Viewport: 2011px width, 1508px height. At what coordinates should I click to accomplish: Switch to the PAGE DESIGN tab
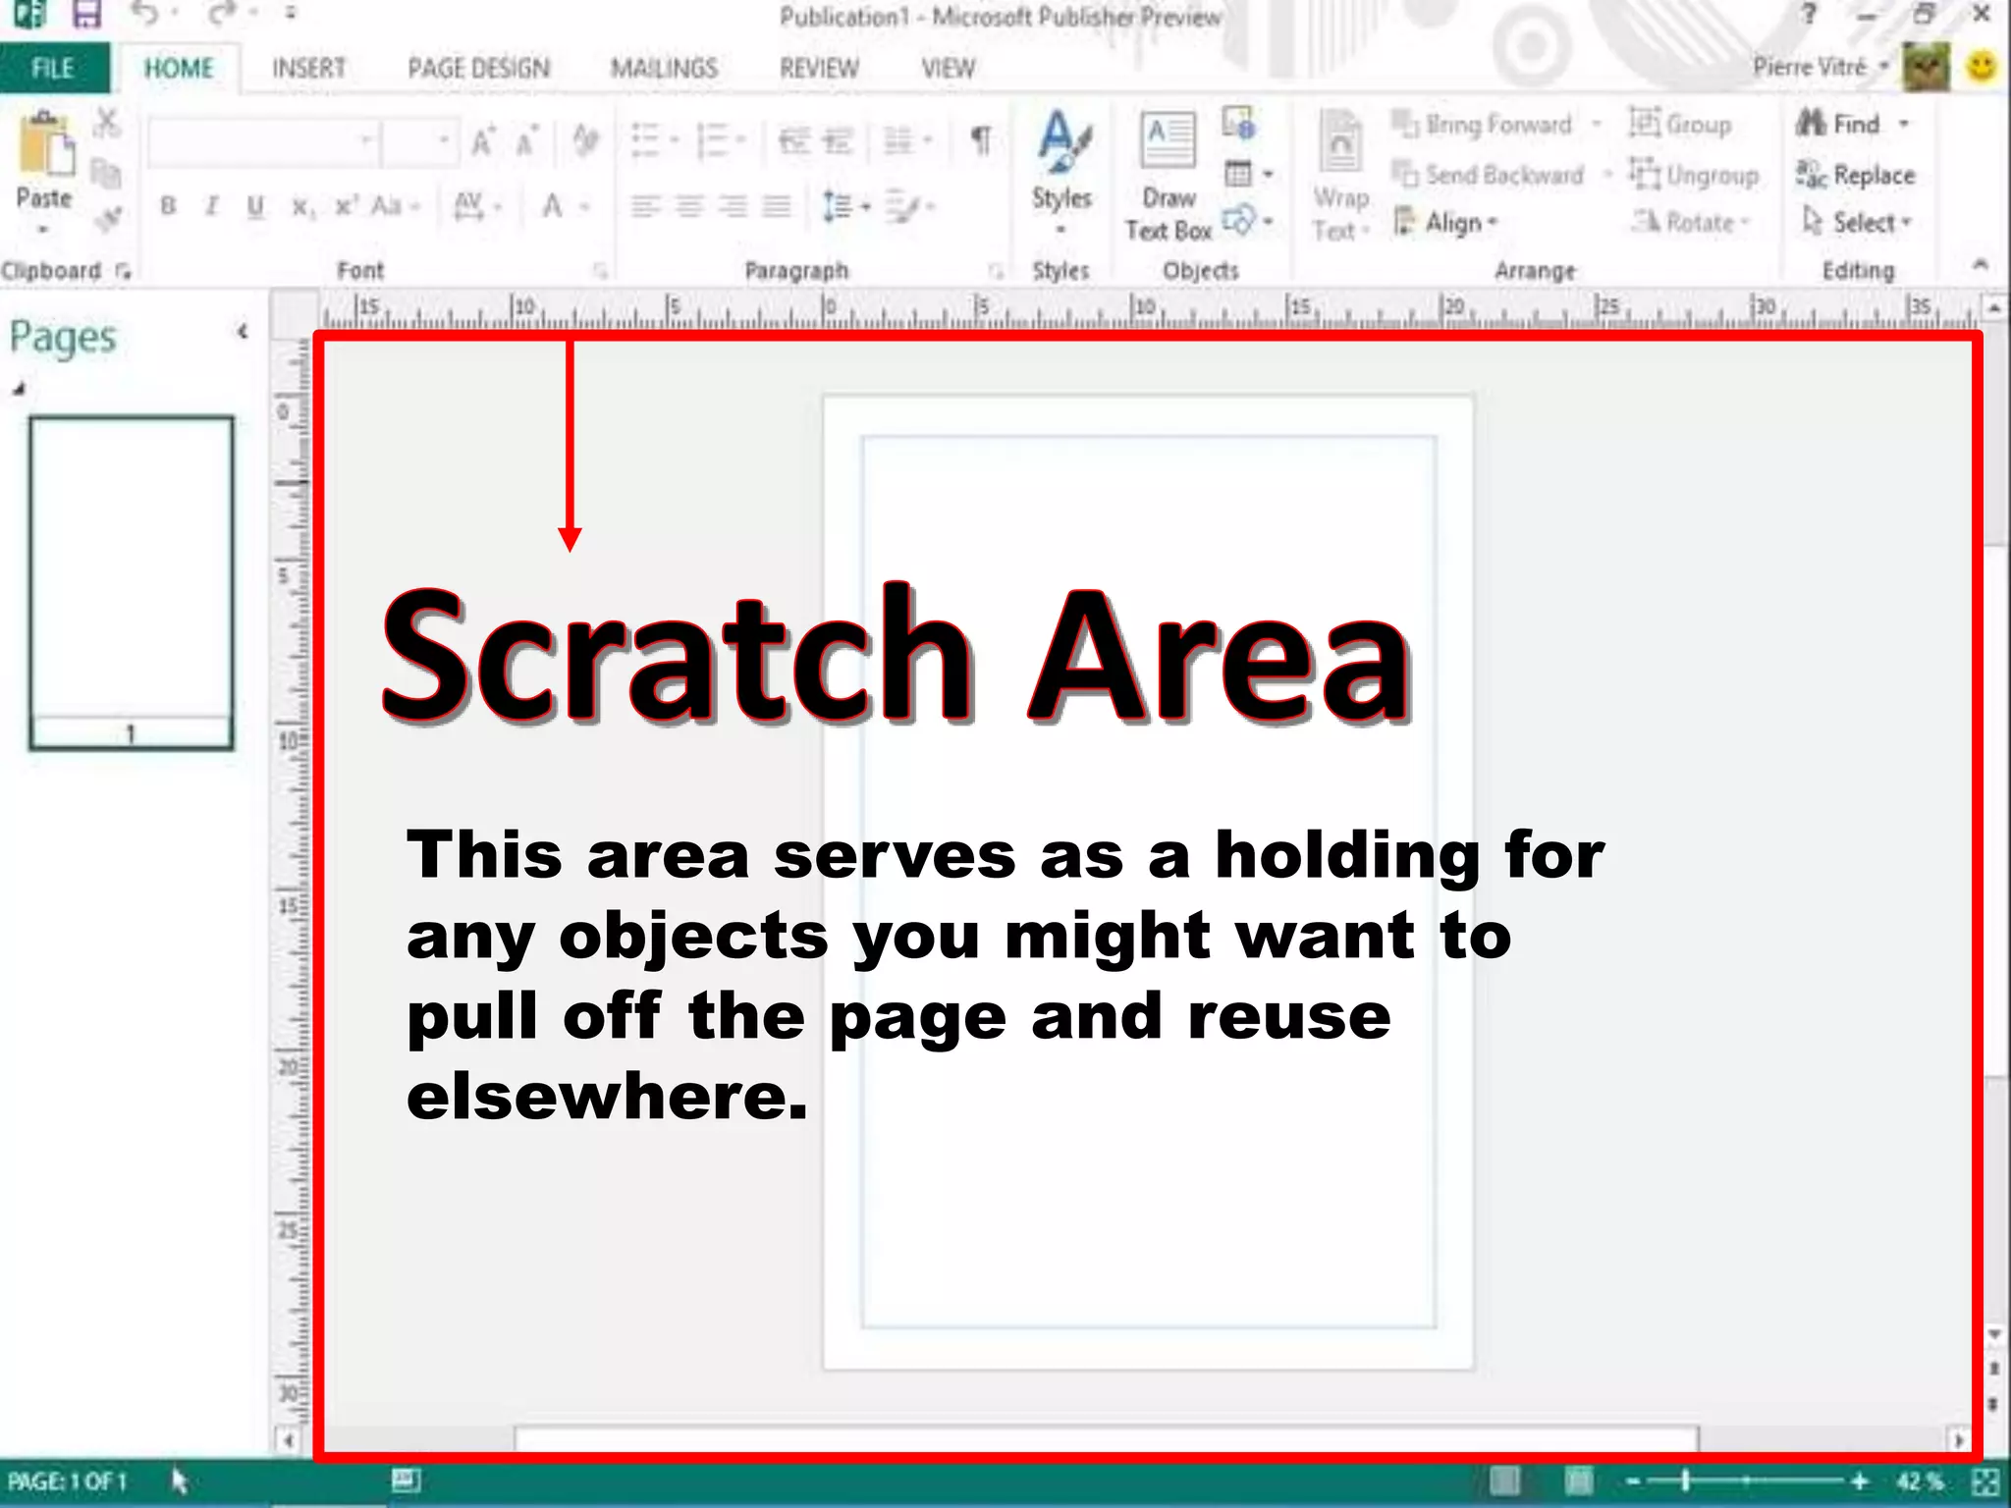479,68
